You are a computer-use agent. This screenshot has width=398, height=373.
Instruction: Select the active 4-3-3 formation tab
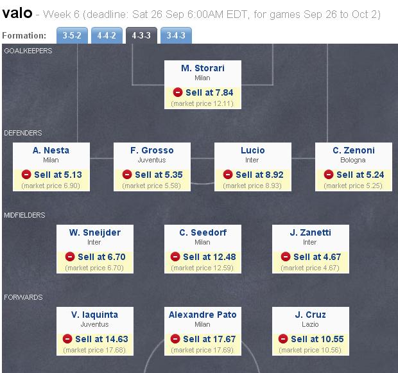point(140,36)
